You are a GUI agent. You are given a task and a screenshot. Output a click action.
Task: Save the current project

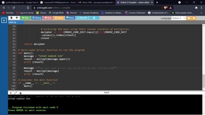70,18
